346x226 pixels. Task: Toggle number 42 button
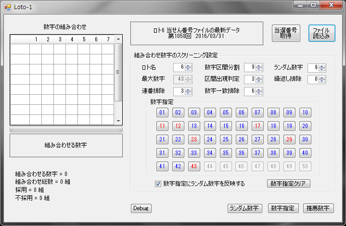[x=178, y=166]
